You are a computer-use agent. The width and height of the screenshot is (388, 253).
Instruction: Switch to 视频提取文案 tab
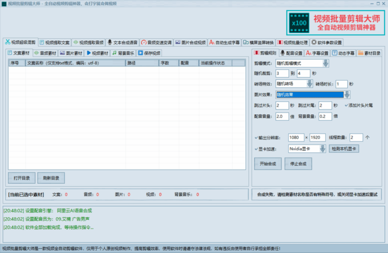point(55,43)
